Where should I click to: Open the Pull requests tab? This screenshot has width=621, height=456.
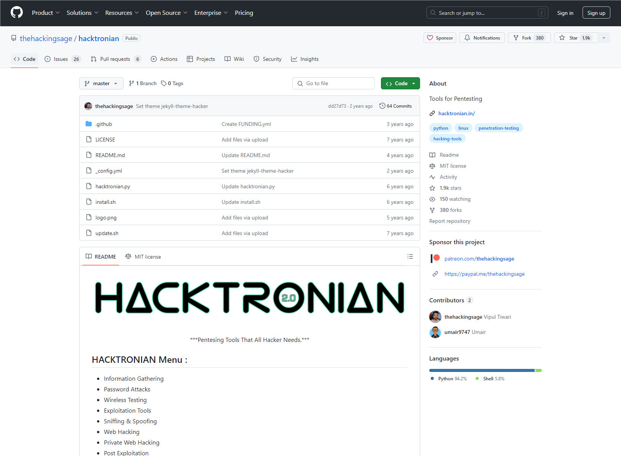click(x=116, y=59)
